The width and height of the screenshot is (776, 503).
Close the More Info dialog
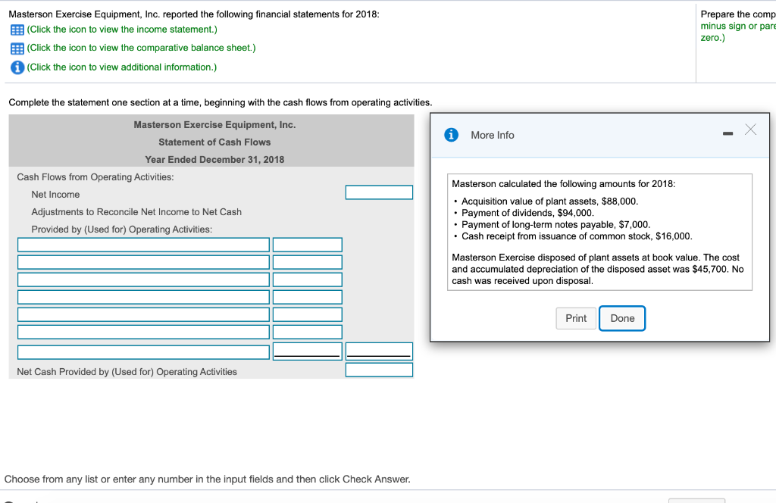[x=750, y=130]
